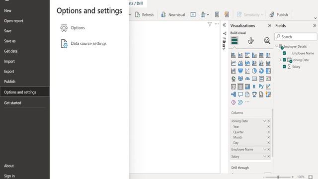Image resolution: width=318 pixels, height=179 pixels.
Task: Collapse the Visualizations pane
Action: coord(269,25)
